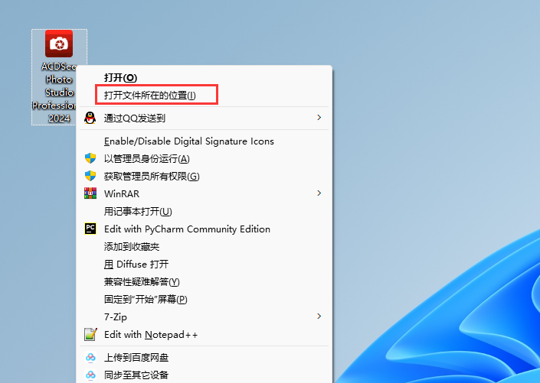The image size is (540, 383).
Task: Expand the WinRAR submenu arrow
Action: tap(319, 193)
